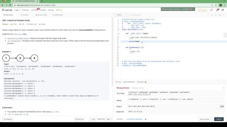The image size is (227, 127).
Task: Open the Run Code dropdown button
Action: point(205,119)
